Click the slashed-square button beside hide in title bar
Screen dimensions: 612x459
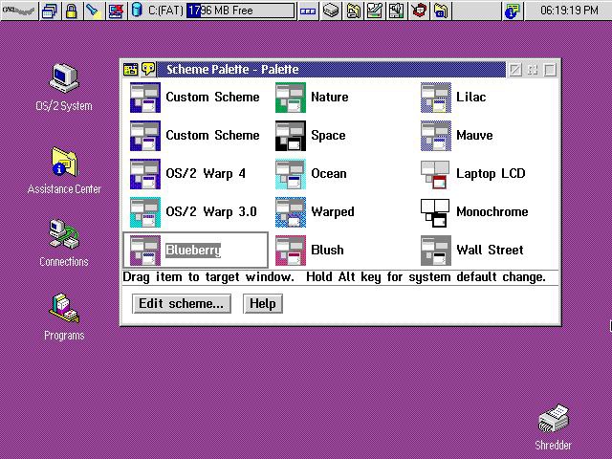point(515,70)
